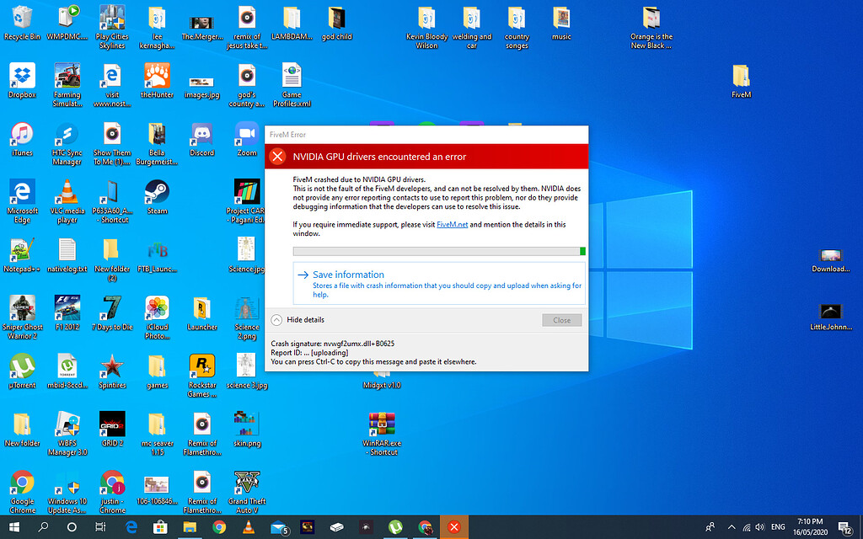Collapse details with Hide details chevron
The image size is (863, 539).
tap(276, 319)
